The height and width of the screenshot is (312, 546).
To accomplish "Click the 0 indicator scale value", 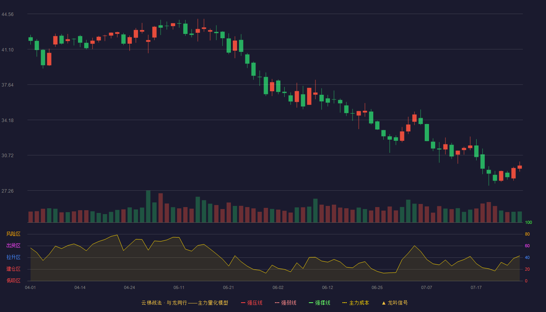I will coord(526,281).
